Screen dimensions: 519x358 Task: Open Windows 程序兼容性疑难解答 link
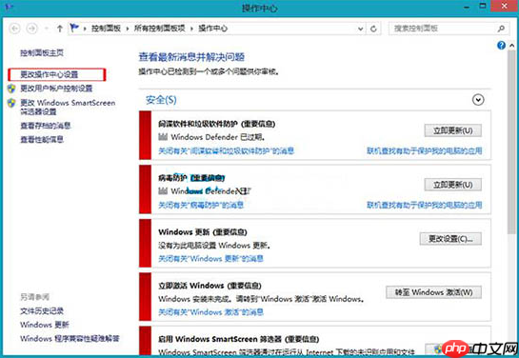point(70,339)
